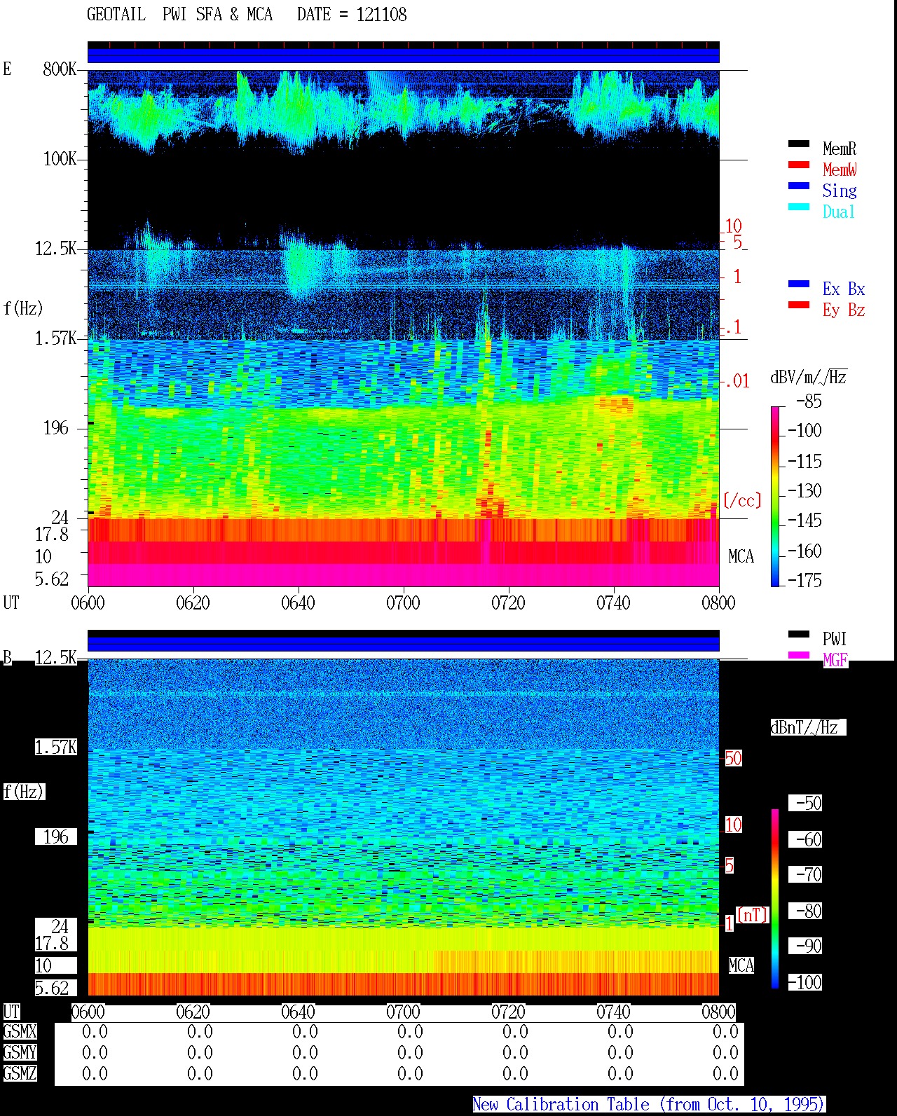Click the 5.62 label on B panel axis

[x=52, y=988]
